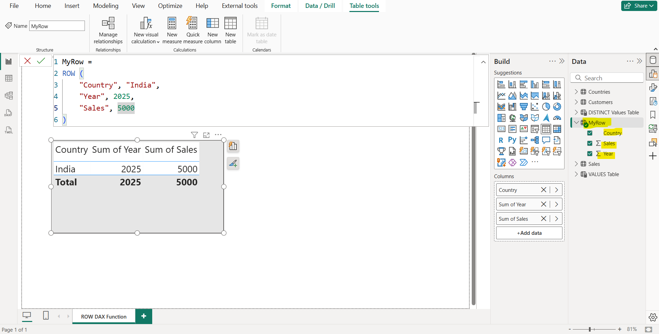Choose the Python visual
Screen dimensions: 659x334
512,140
